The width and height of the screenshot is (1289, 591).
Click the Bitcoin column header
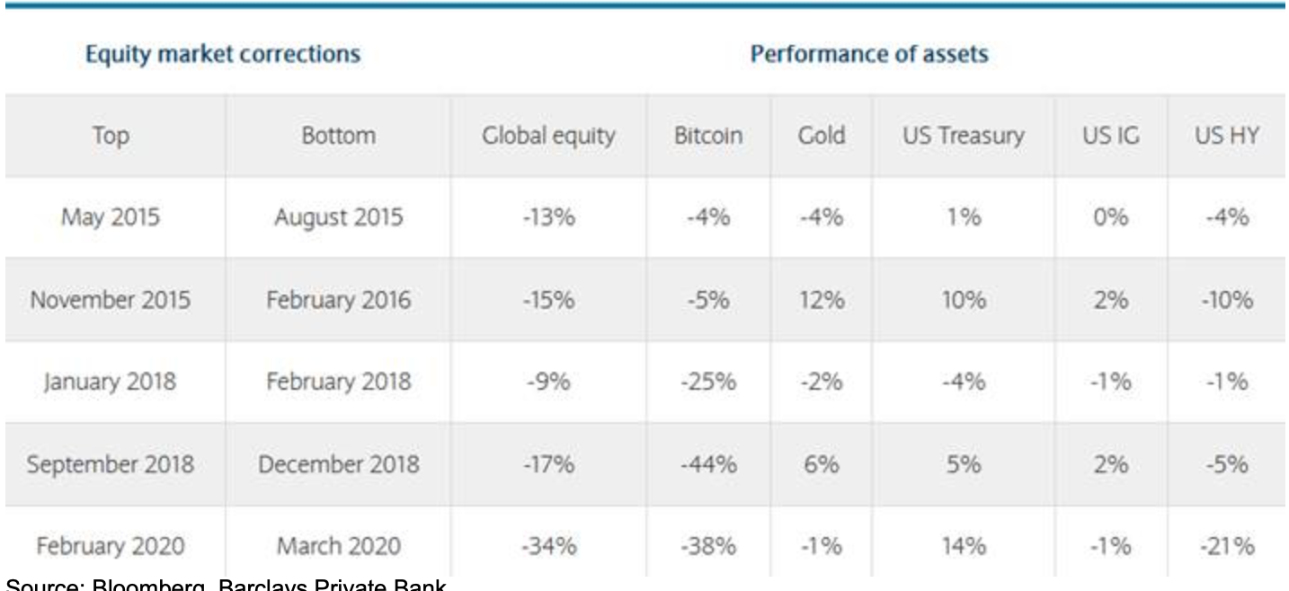[708, 136]
